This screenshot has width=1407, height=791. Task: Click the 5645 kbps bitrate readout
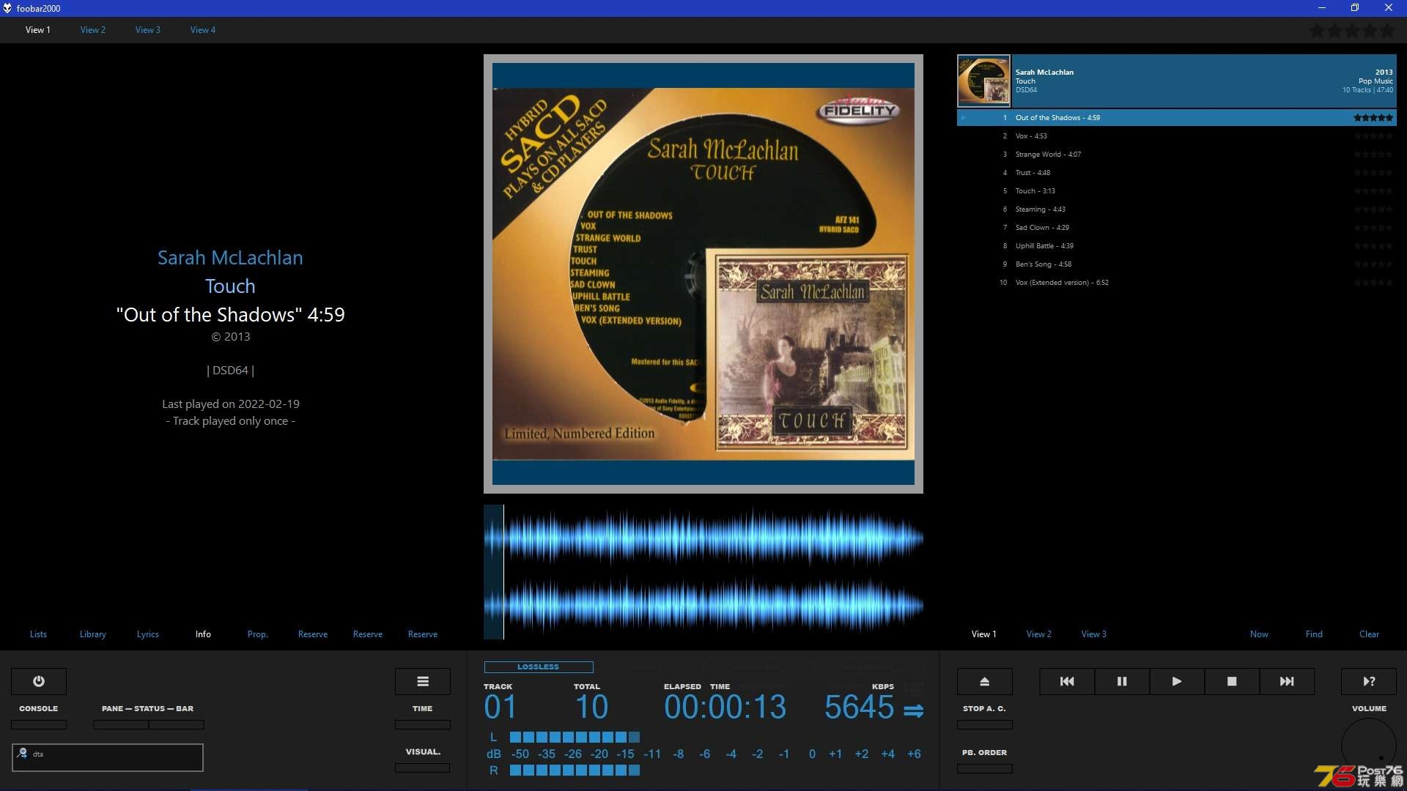pos(859,707)
